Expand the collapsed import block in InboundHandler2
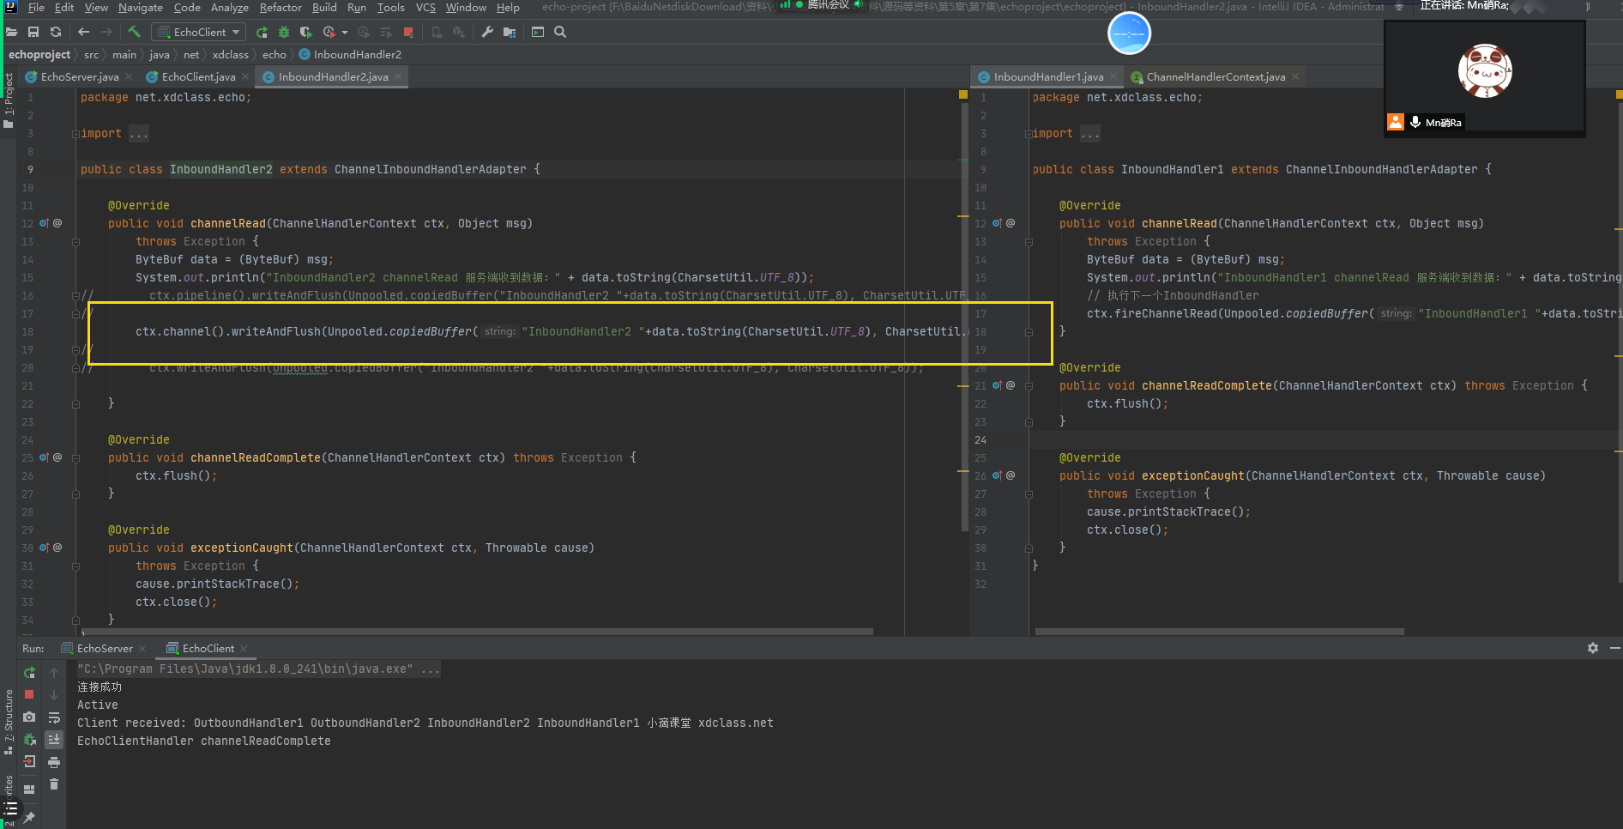Viewport: 1623px width, 829px height. click(x=139, y=134)
